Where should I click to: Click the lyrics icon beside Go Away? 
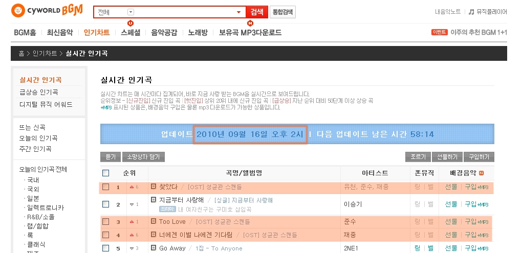154,248
